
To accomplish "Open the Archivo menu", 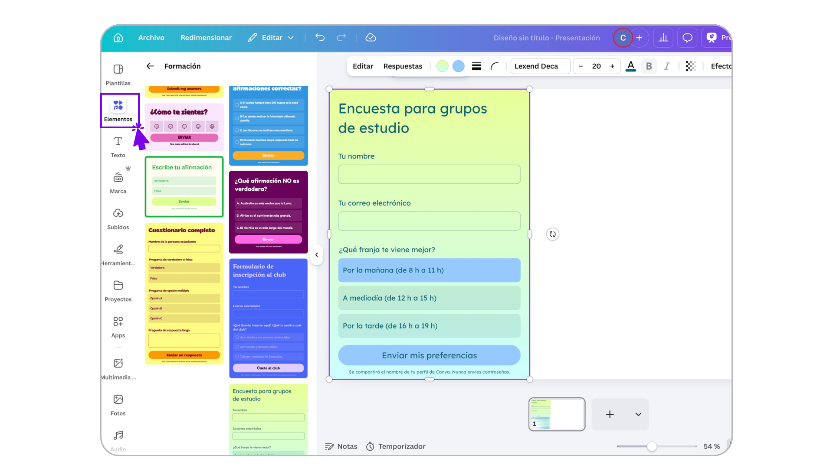I will click(x=151, y=38).
